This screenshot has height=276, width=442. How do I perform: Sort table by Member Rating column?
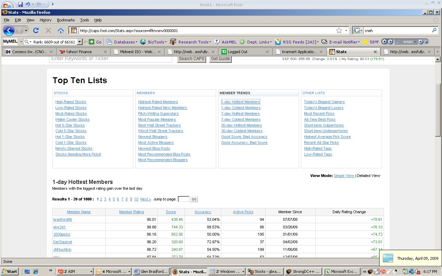pyautogui.click(x=132, y=212)
